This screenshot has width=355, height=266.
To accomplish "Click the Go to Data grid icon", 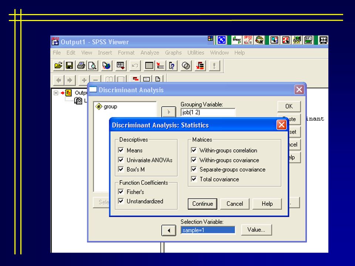I will [x=149, y=66].
